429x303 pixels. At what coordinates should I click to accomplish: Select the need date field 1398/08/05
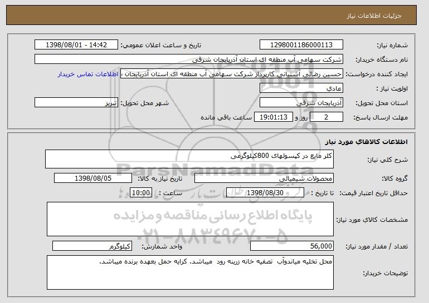click(x=93, y=178)
